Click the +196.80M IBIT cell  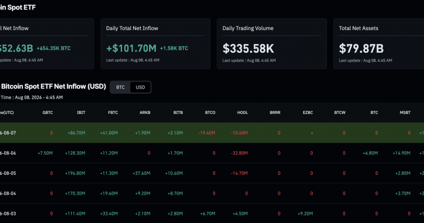tap(75, 173)
